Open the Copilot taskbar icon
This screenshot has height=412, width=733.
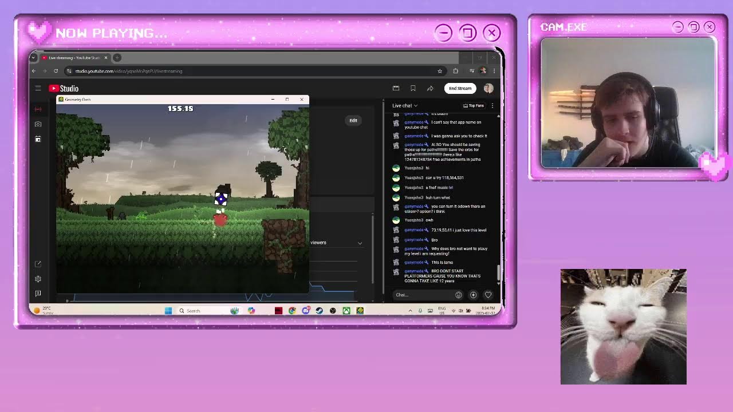point(251,311)
